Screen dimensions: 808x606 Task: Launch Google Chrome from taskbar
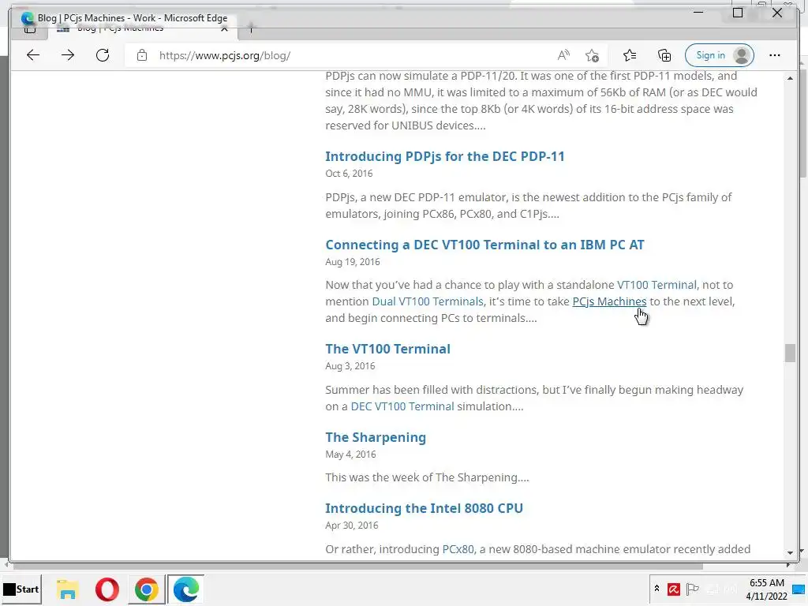click(x=147, y=589)
